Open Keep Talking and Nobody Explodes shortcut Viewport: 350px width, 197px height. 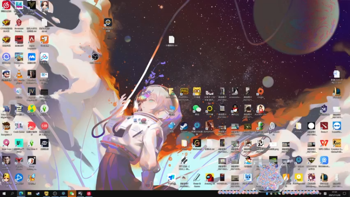31,161
